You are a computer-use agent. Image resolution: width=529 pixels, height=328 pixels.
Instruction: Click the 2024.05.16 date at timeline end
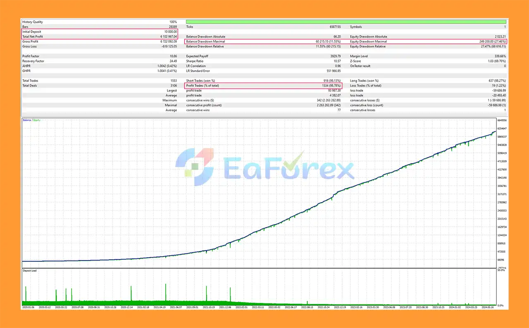tap(488, 307)
